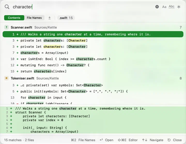This screenshot has width=186, height=144.
Task: Switch to the File Names tab
Action: pyautogui.click(x=34, y=18)
